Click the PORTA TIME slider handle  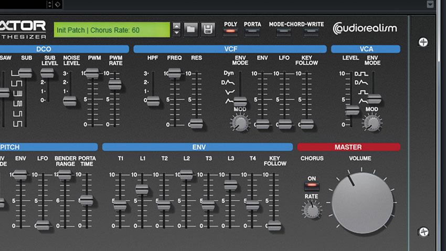pos(87,200)
